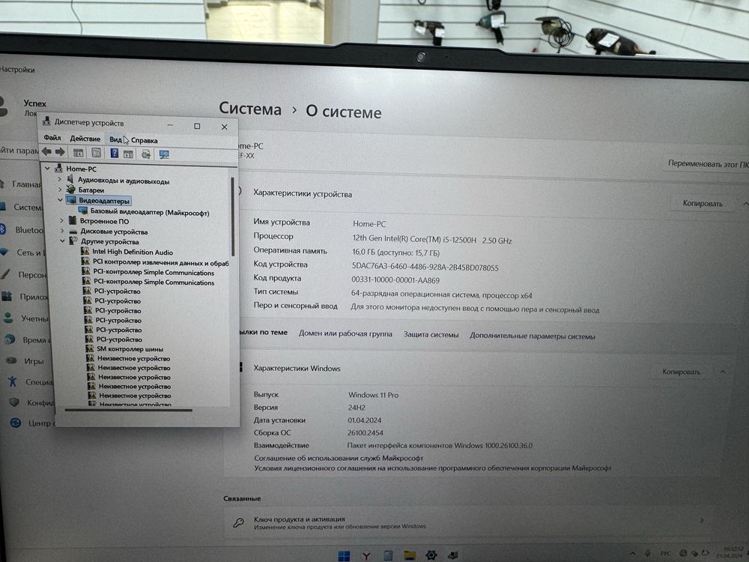The height and width of the screenshot is (562, 749).
Task: Open Windows Update via its sidebar icon
Action: click(16, 423)
